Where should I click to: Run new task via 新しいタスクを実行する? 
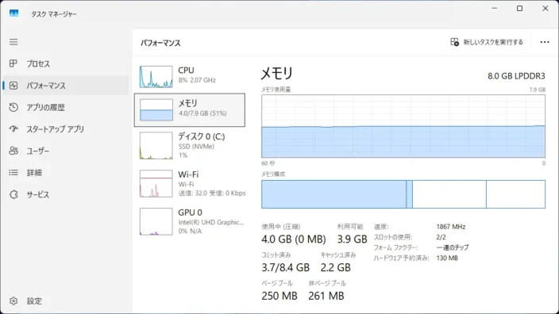click(487, 42)
